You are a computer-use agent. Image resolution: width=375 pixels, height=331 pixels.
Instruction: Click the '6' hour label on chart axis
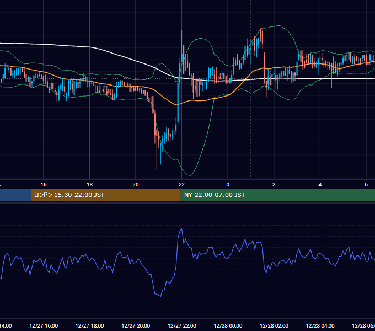click(x=366, y=185)
